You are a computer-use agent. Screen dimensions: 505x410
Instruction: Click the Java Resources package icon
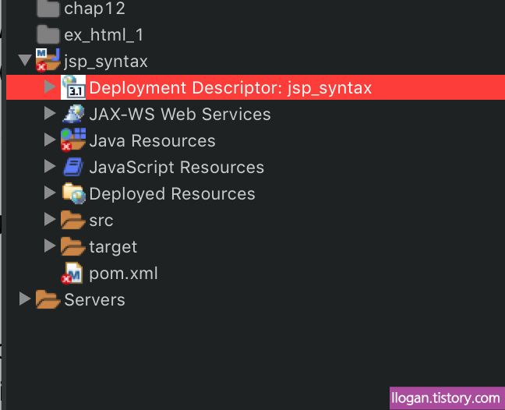[x=73, y=140]
